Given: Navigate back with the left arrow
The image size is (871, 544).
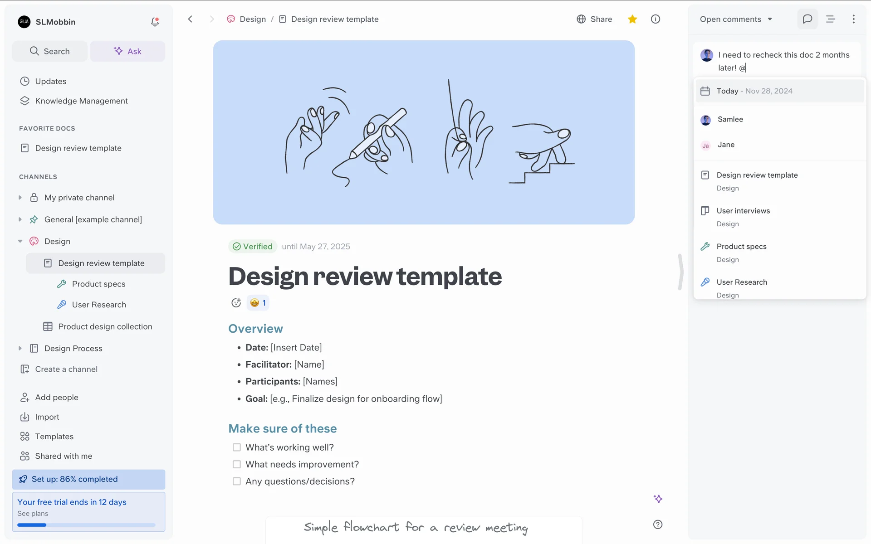Looking at the screenshot, I should 191,19.
